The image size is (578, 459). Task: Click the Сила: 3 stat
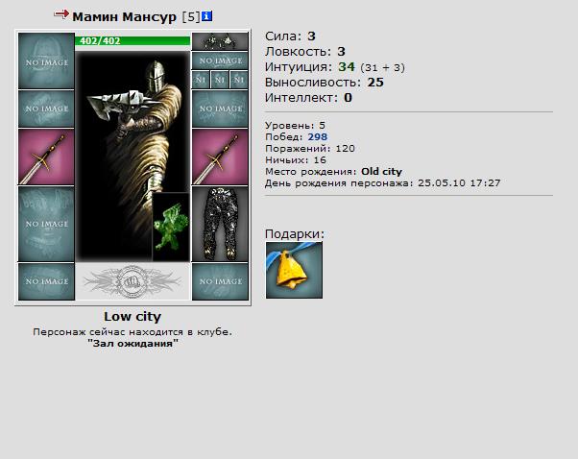(x=291, y=36)
